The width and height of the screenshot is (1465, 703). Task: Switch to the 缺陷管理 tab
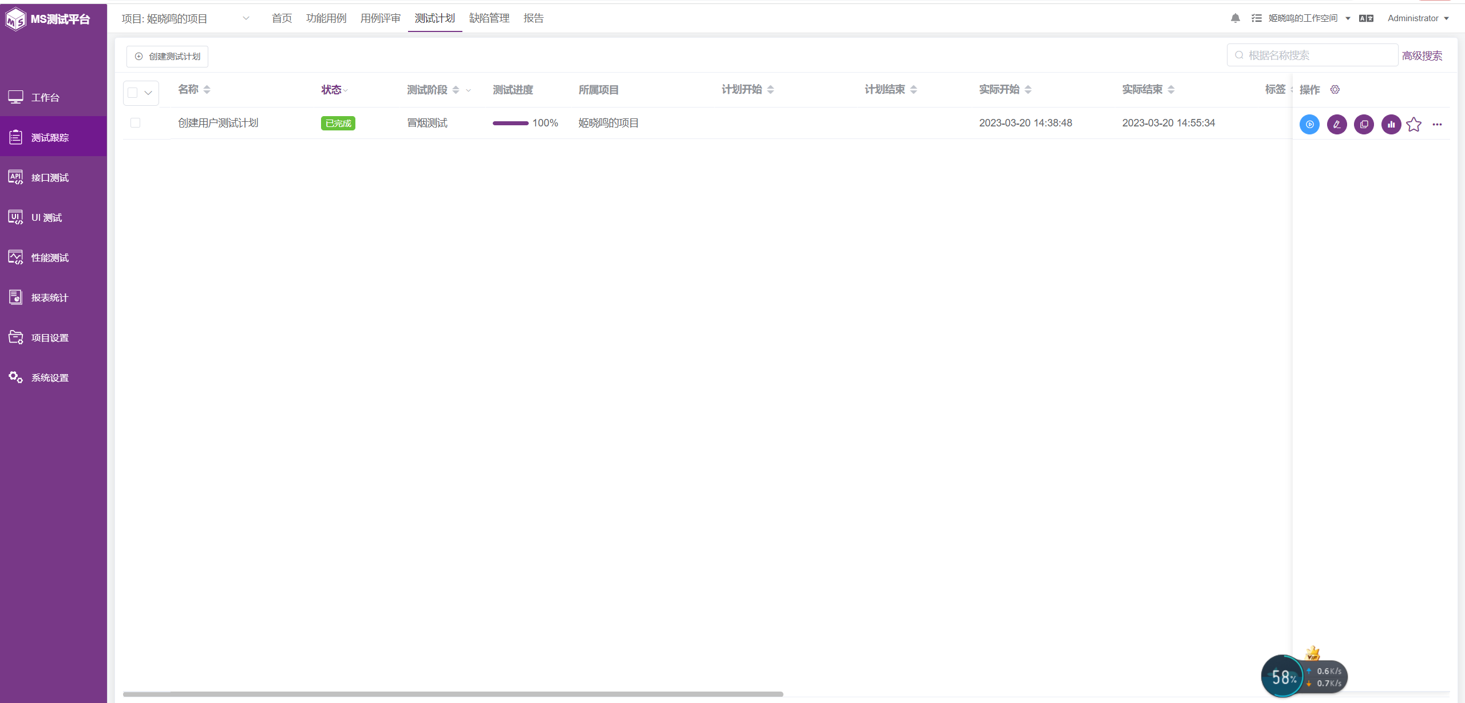tap(489, 18)
